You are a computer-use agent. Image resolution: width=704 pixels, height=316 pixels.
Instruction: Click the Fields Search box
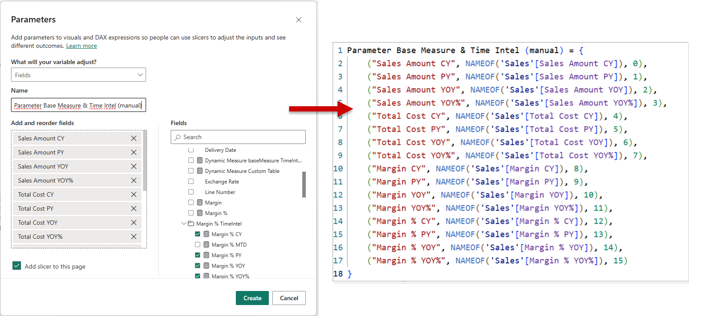click(x=238, y=137)
